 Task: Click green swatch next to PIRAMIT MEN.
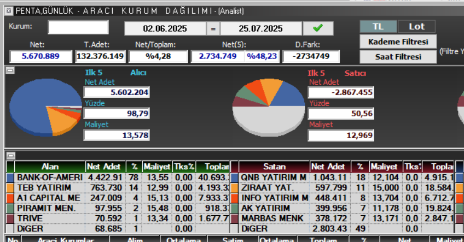point(10,208)
